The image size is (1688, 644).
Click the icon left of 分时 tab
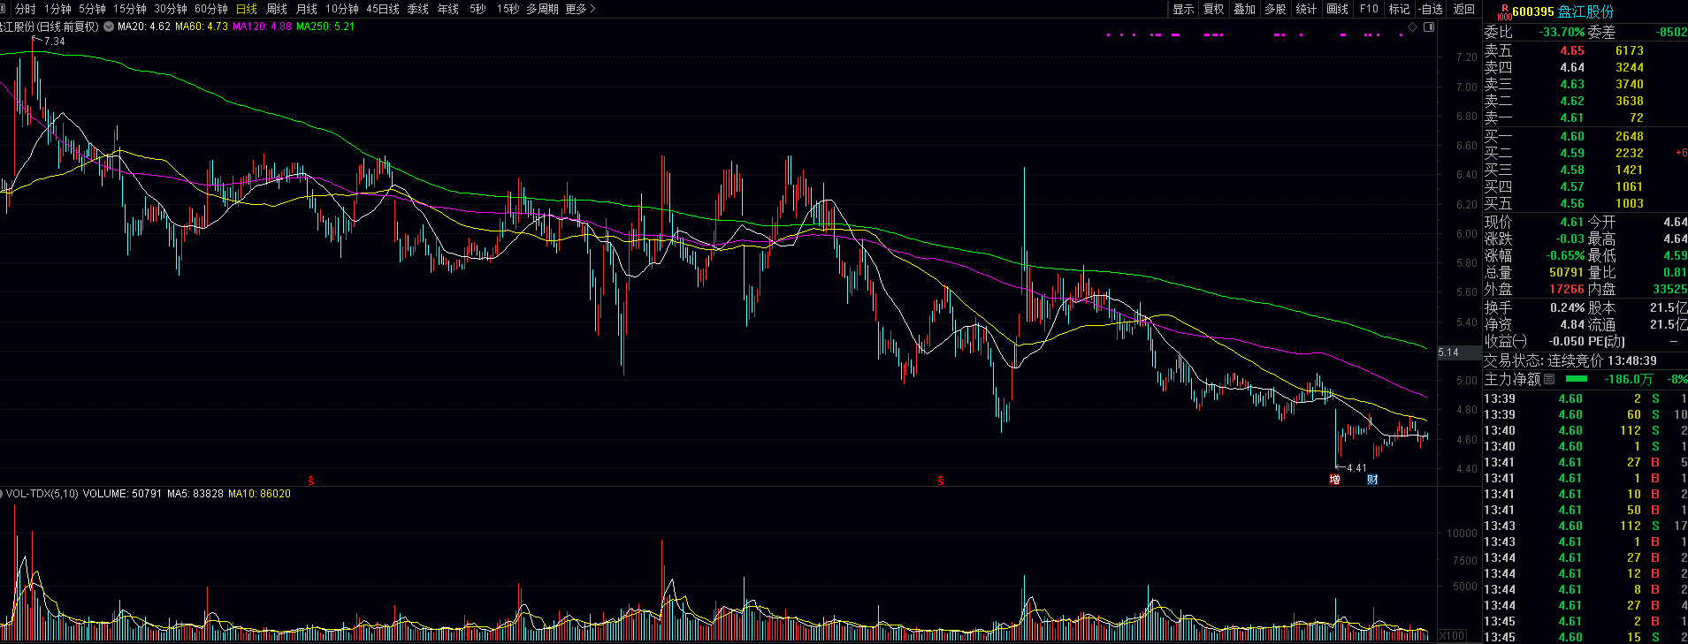[x=4, y=9]
